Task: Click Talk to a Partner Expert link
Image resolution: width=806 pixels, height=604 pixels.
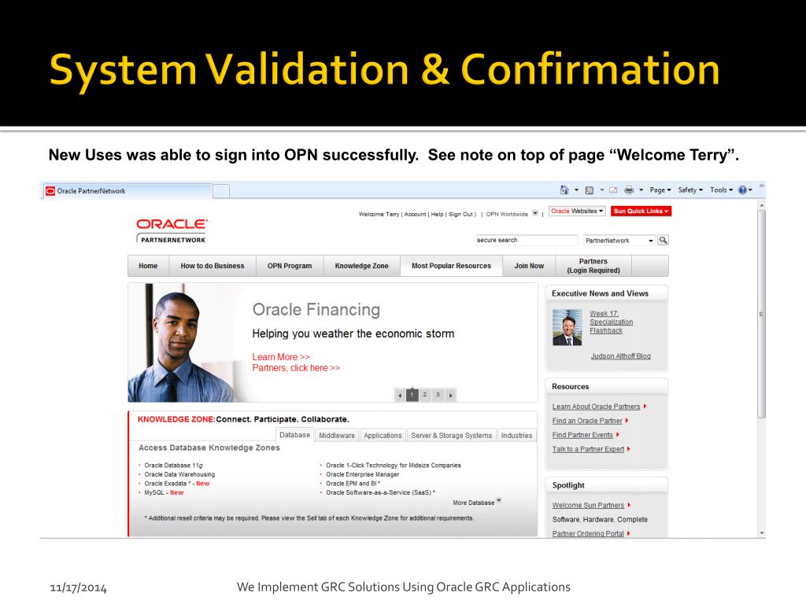Action: [x=588, y=449]
